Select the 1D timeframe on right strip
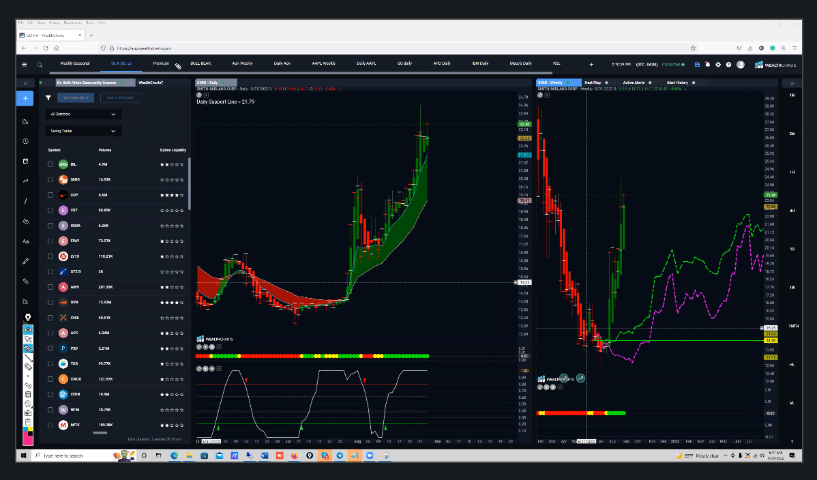 pos(792,249)
